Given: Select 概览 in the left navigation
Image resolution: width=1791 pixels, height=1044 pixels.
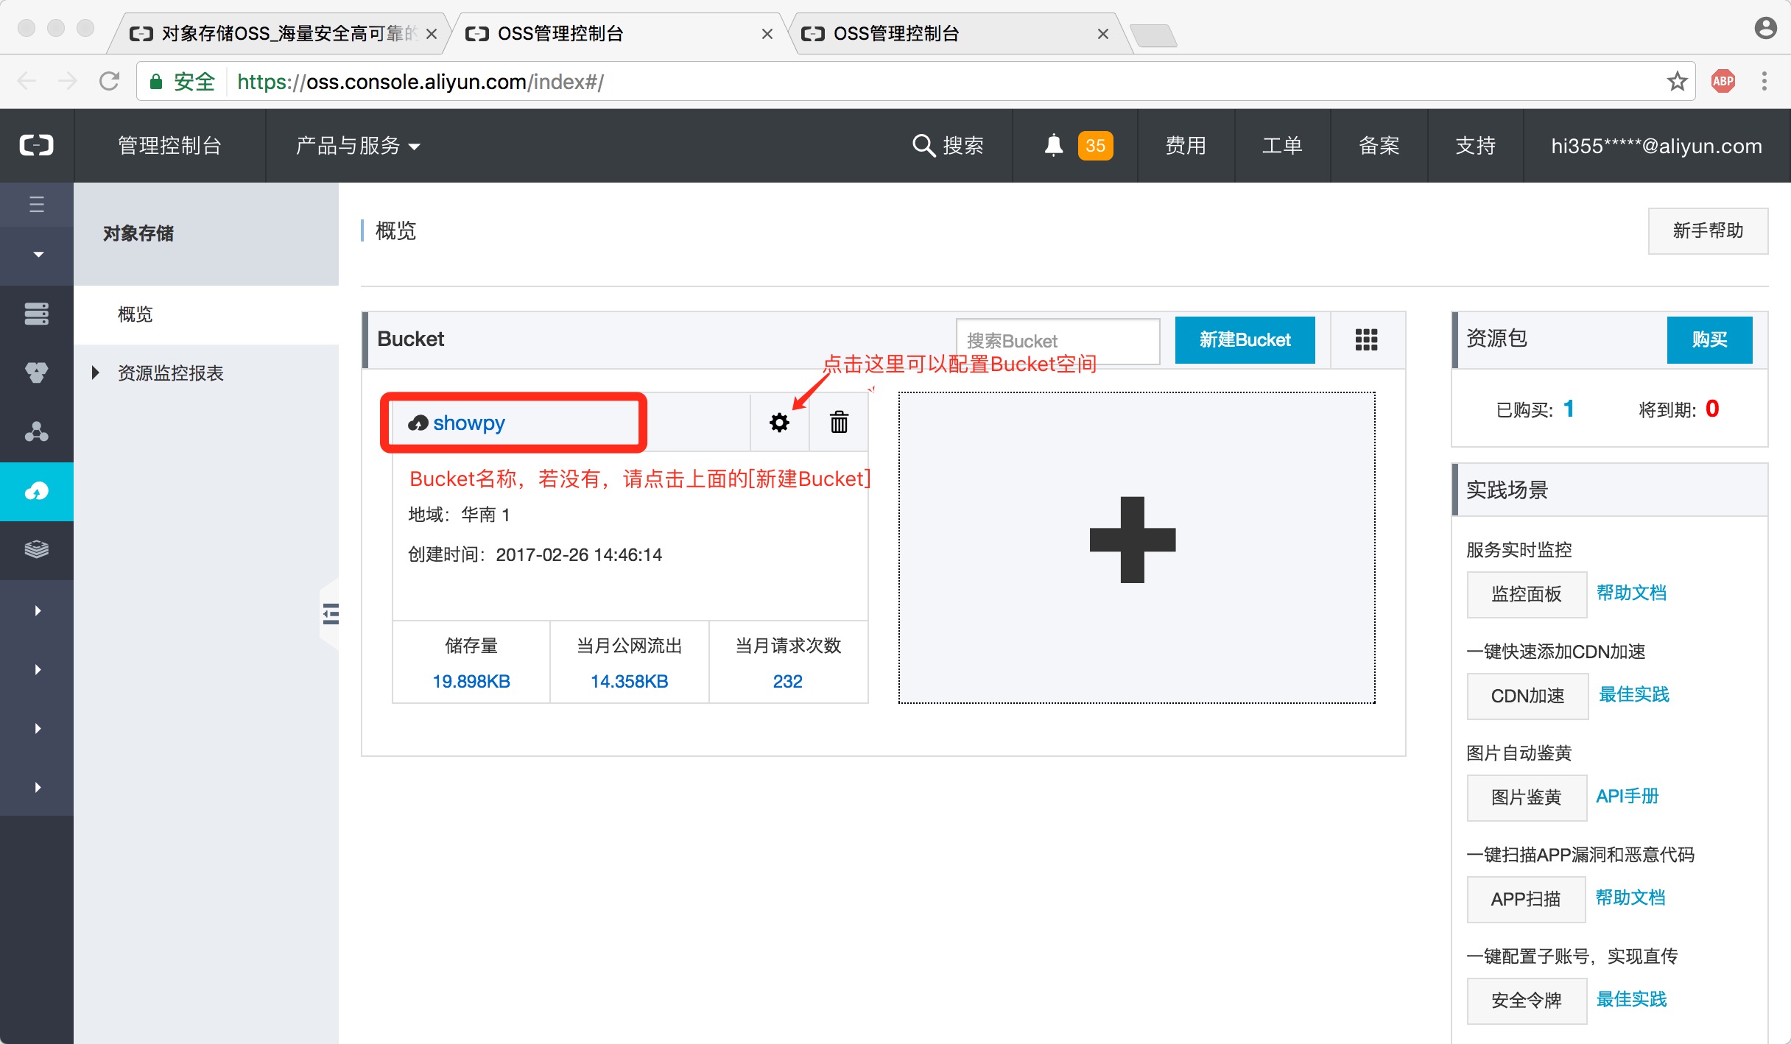Looking at the screenshot, I should [206, 314].
